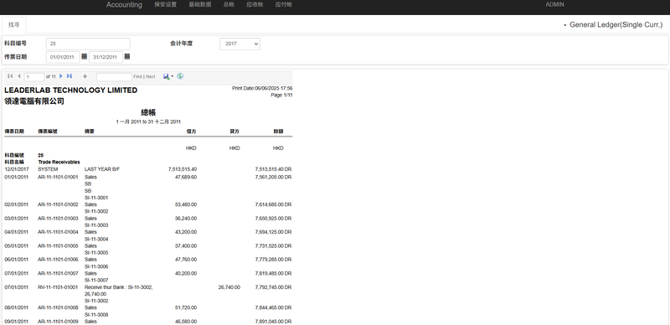
Task: Click voucher number AR-11-1101-01003
Action: (58, 219)
